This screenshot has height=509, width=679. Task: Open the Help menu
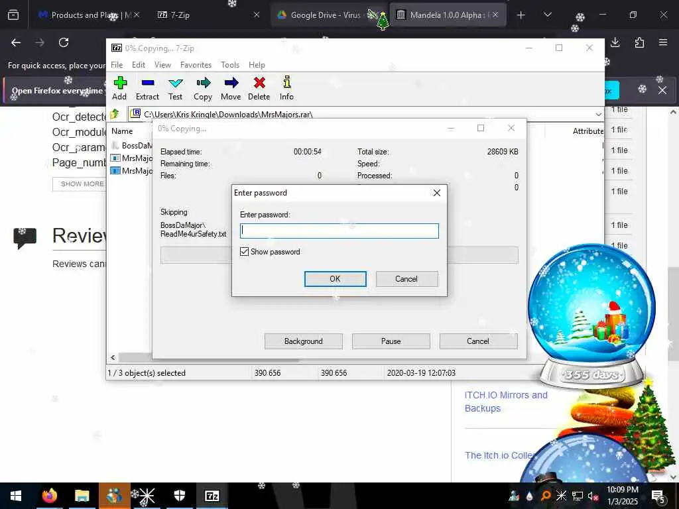pos(257,65)
